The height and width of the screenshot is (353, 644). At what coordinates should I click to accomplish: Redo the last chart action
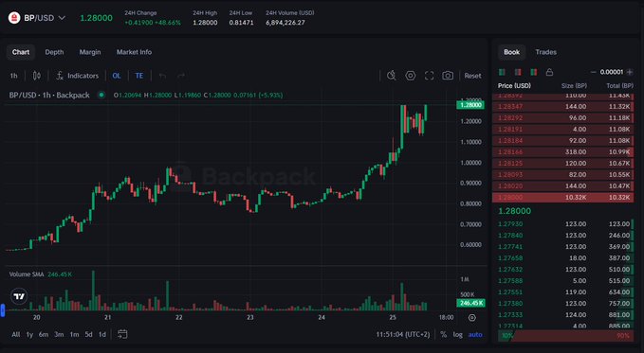pyautogui.click(x=181, y=76)
